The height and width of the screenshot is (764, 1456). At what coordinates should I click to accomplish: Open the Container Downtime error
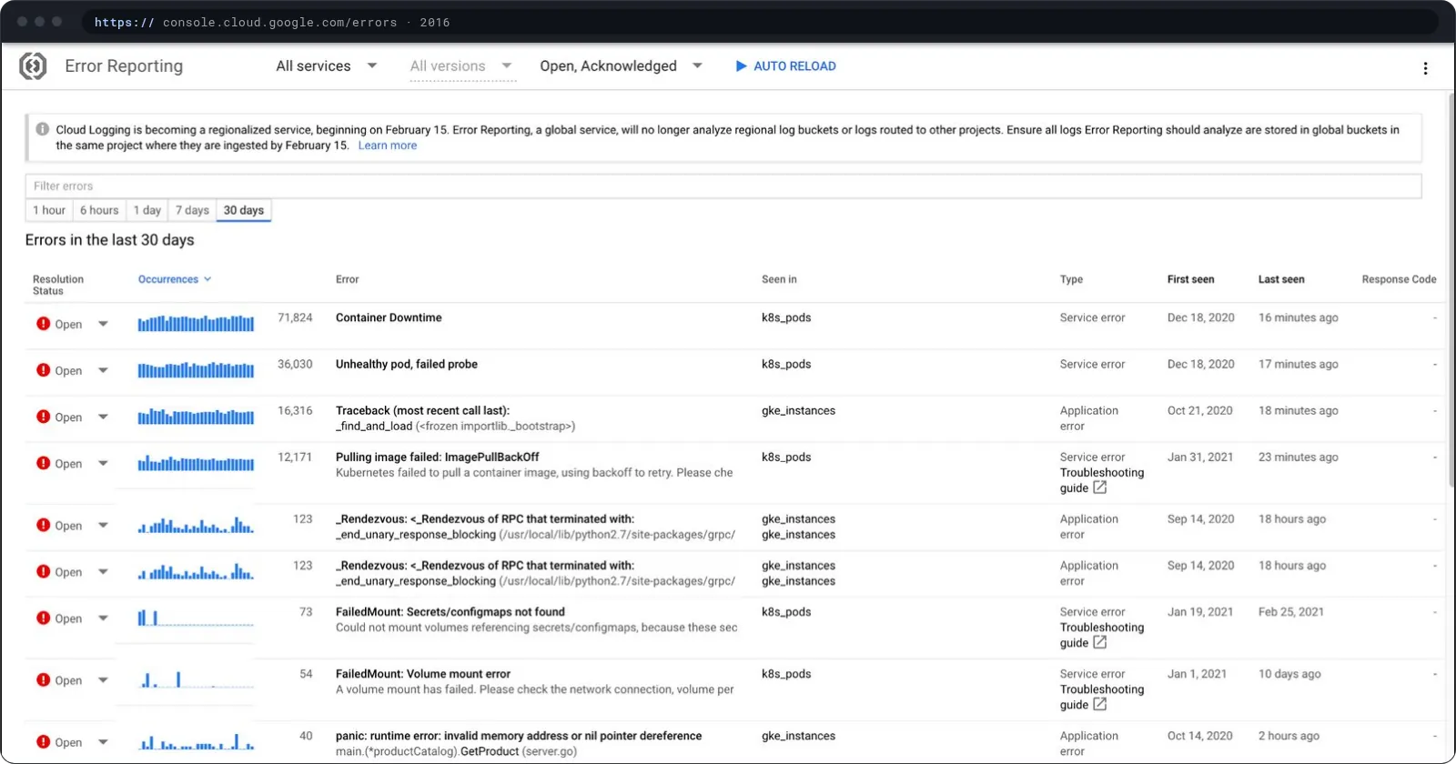tap(389, 317)
